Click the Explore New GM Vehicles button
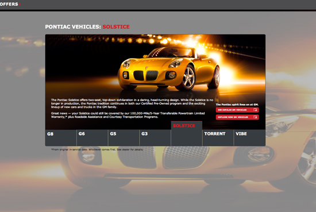The image size is (316, 212). (237, 117)
